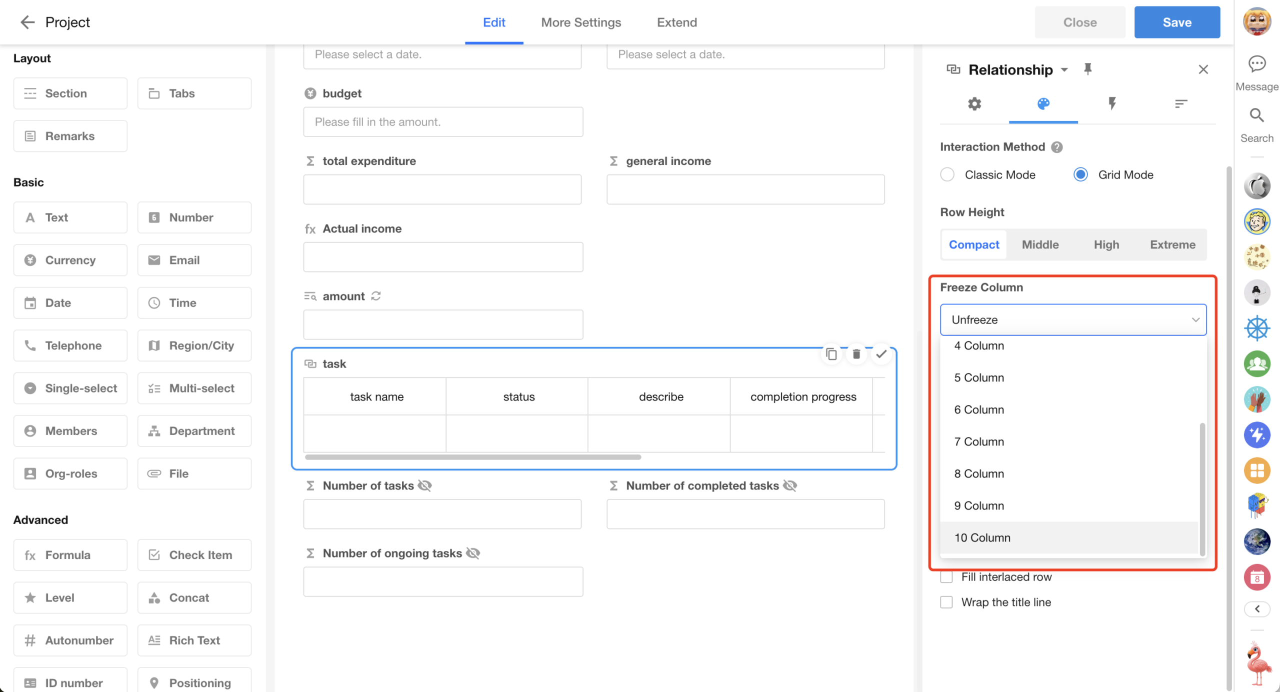
Task: Open the Message icon in sidebar
Action: point(1256,64)
